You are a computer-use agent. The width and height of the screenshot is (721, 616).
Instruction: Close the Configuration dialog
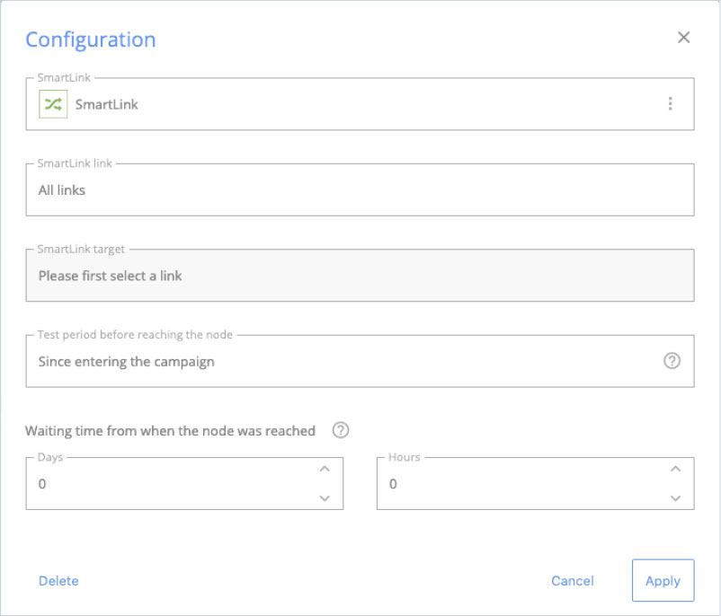(684, 37)
